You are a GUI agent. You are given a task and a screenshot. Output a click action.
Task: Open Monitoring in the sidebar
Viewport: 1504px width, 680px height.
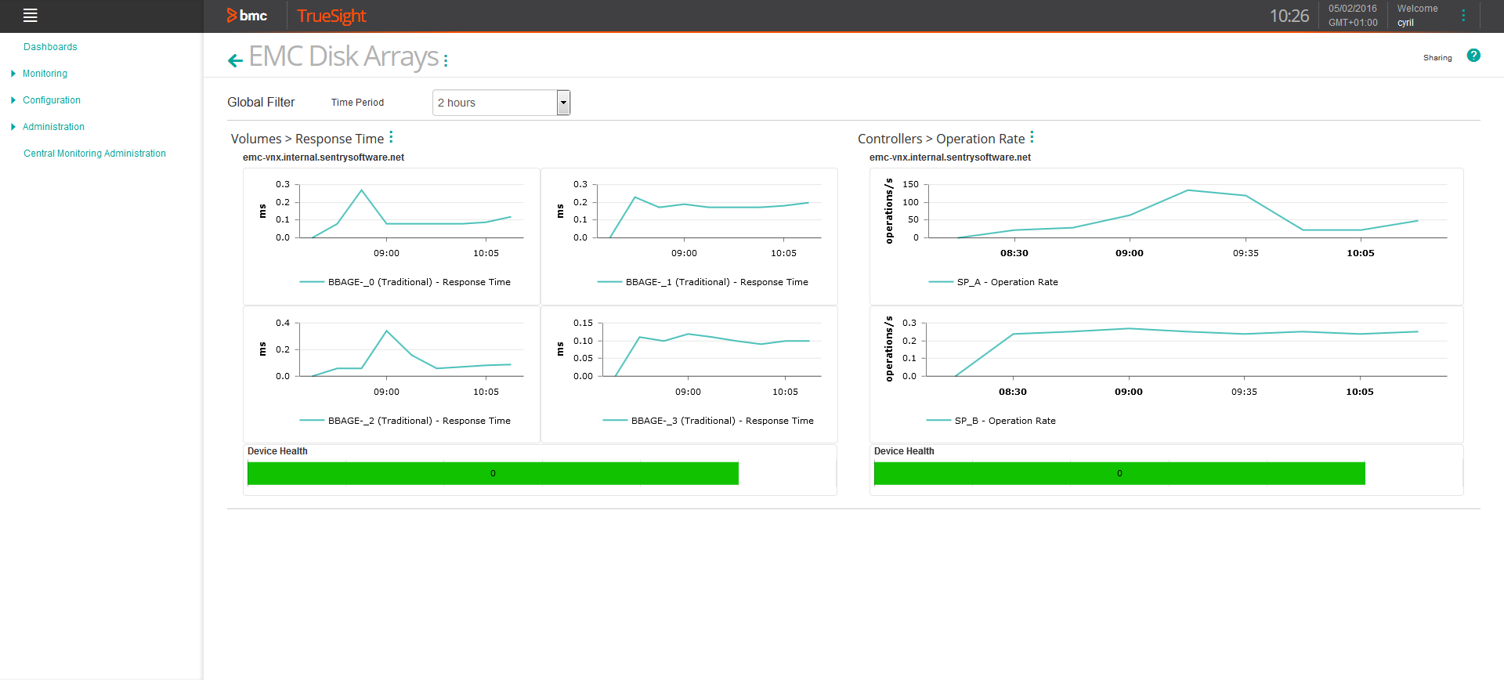45,74
